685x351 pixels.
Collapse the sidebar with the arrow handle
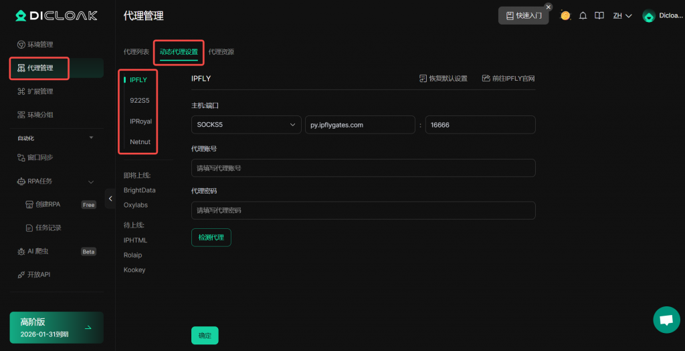point(110,198)
